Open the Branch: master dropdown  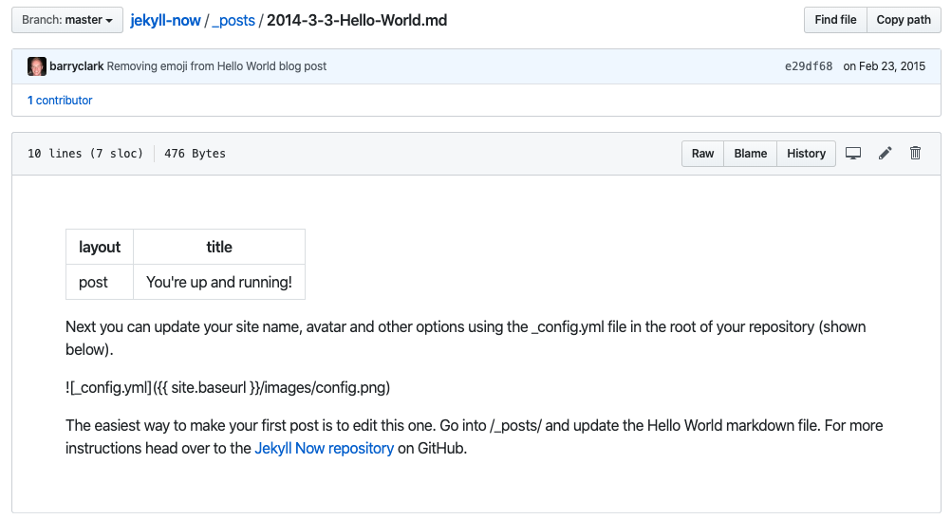point(67,20)
